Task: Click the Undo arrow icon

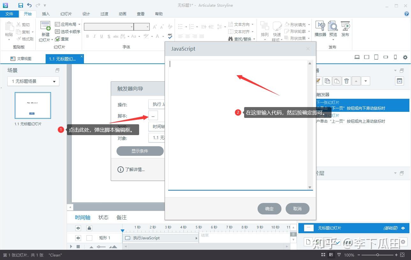Action: point(29,5)
